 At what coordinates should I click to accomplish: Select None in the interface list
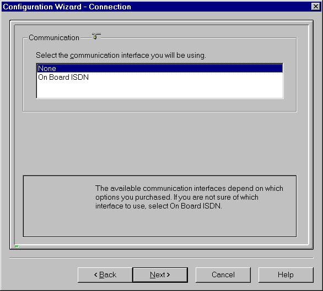click(159, 68)
